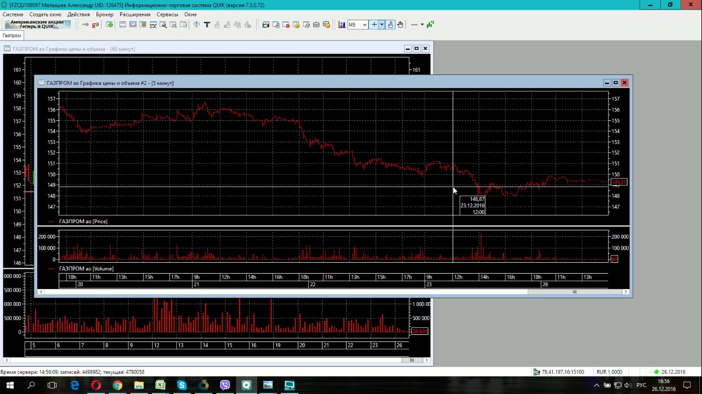Expand the line tool dropdown arrow
Image resolution: width=702 pixels, height=394 pixels.
click(x=422, y=25)
